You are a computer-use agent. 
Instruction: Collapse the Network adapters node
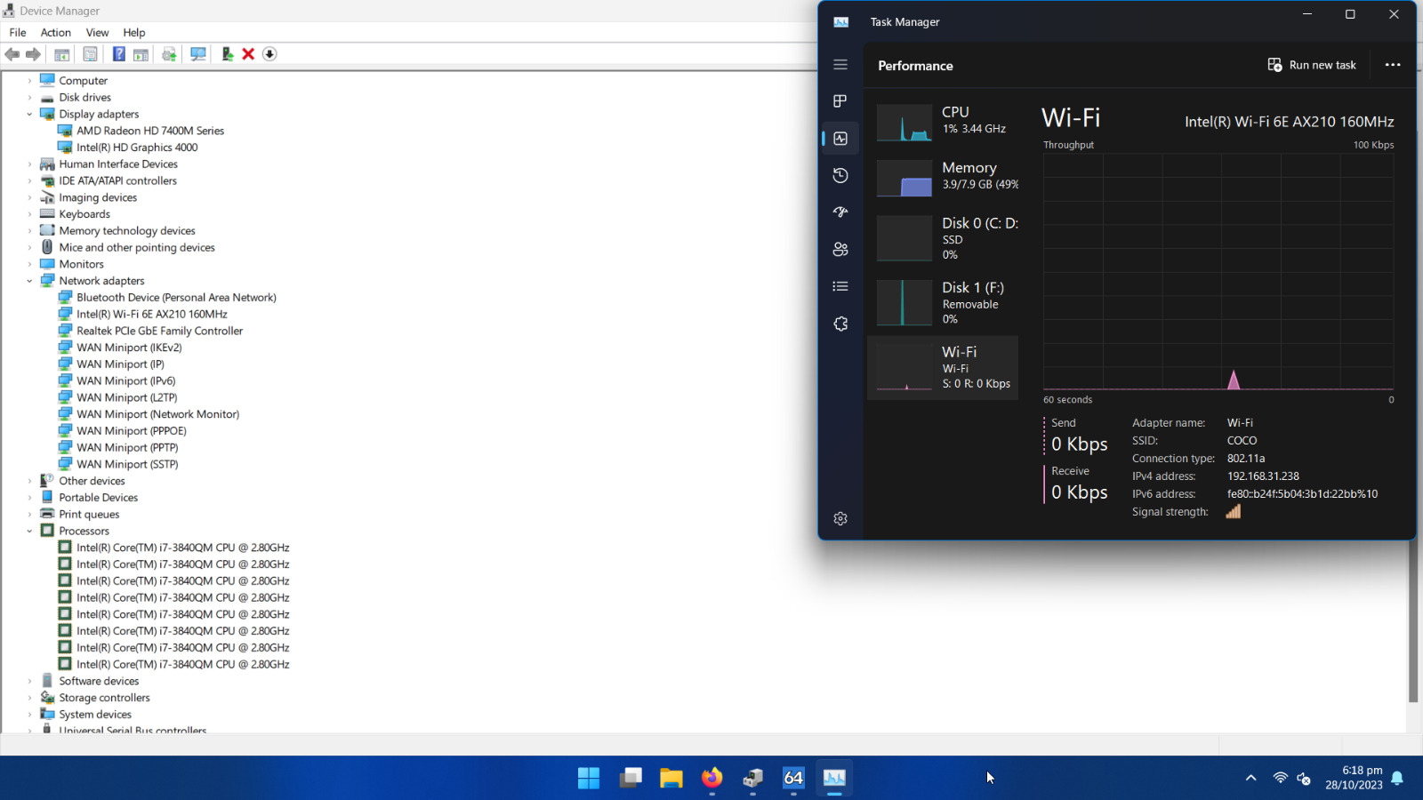(29, 281)
